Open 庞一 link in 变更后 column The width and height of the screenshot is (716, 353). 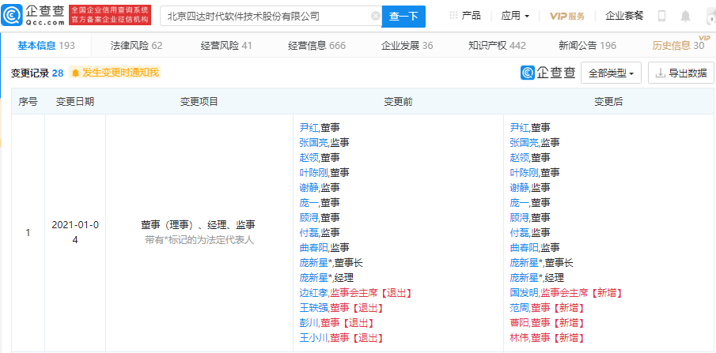pyautogui.click(x=520, y=202)
